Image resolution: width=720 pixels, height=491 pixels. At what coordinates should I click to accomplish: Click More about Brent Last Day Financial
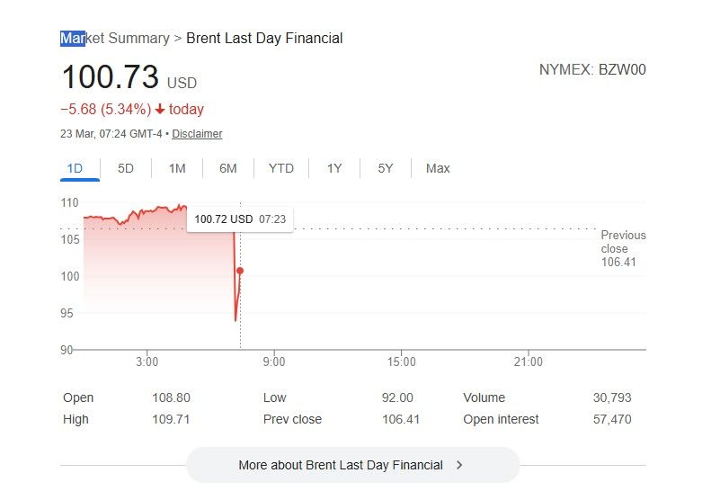click(x=341, y=465)
